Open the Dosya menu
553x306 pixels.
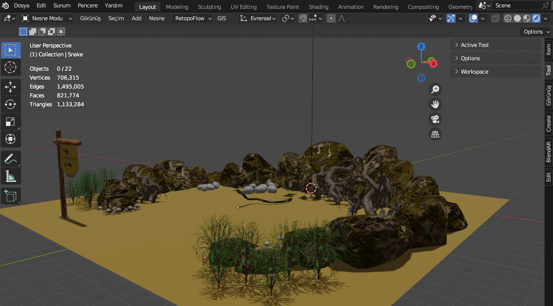pos(21,6)
